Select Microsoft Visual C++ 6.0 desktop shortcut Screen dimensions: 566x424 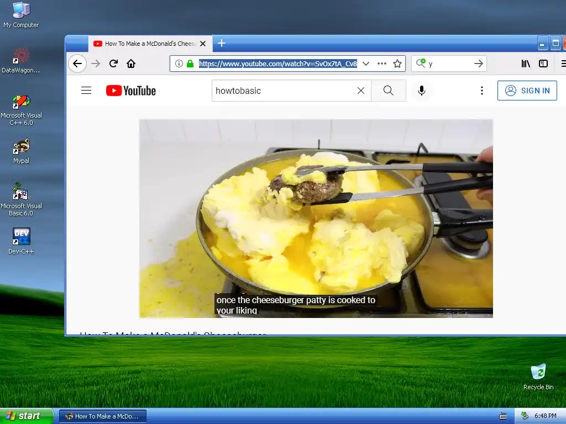(21, 110)
